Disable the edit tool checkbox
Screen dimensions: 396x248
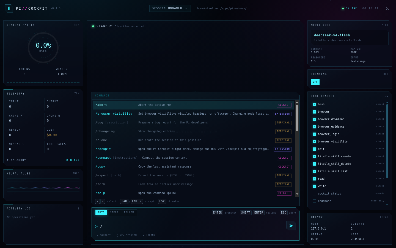coord(314,149)
